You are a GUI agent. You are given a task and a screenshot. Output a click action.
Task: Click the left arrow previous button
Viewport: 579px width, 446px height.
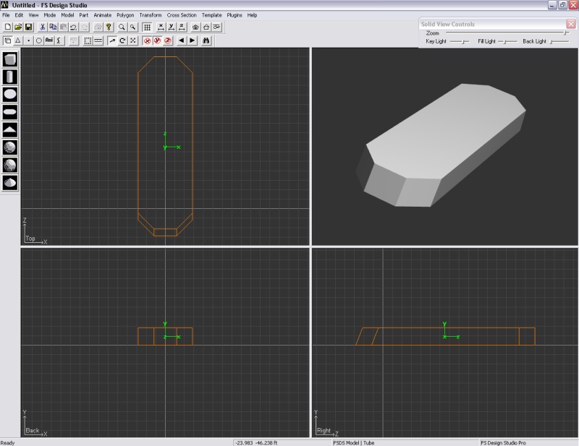coord(181,40)
